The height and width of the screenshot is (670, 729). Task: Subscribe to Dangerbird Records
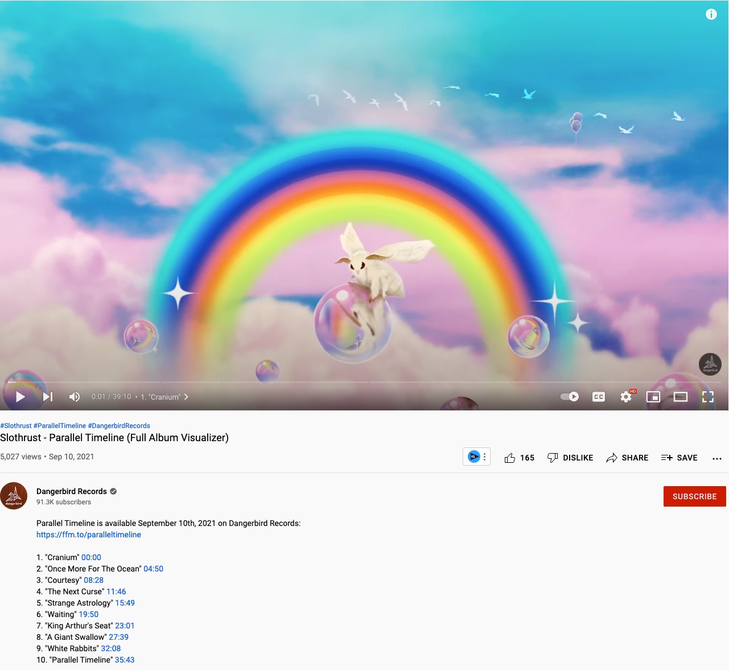tap(695, 496)
